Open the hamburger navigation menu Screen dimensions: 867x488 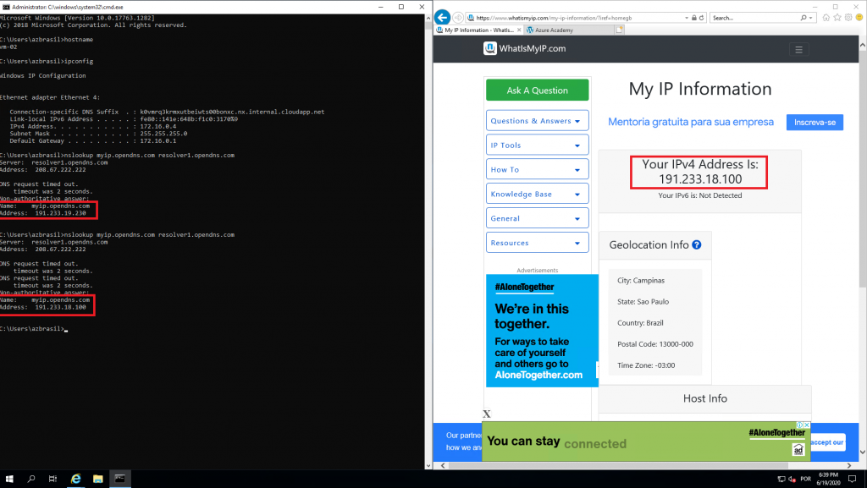click(798, 49)
